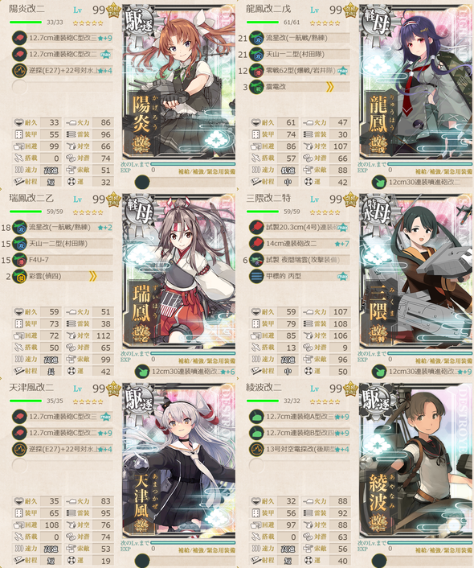Click Ryuuhou's 震電改 fighter plane icon
Screen dimensions: 474x568
(x=256, y=87)
